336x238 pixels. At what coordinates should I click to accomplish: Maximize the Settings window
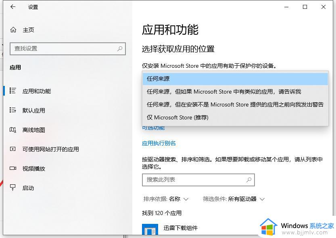(x=305, y=7)
